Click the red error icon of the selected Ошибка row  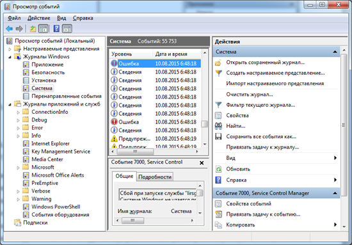(x=114, y=63)
